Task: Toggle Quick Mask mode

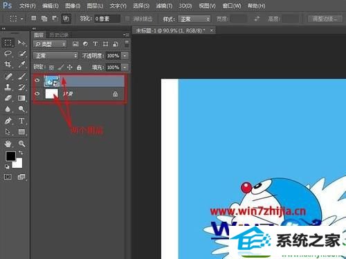Action: pyautogui.click(x=8, y=177)
